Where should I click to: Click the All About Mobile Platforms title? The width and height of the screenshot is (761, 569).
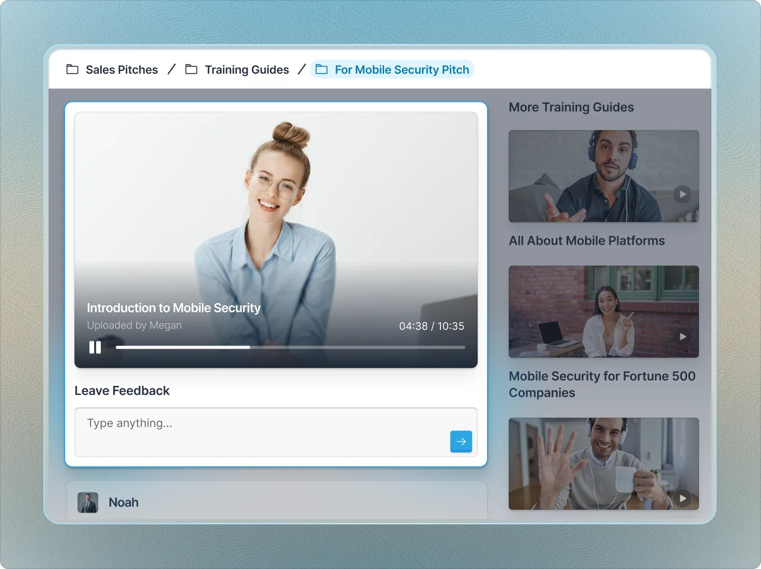tap(587, 241)
